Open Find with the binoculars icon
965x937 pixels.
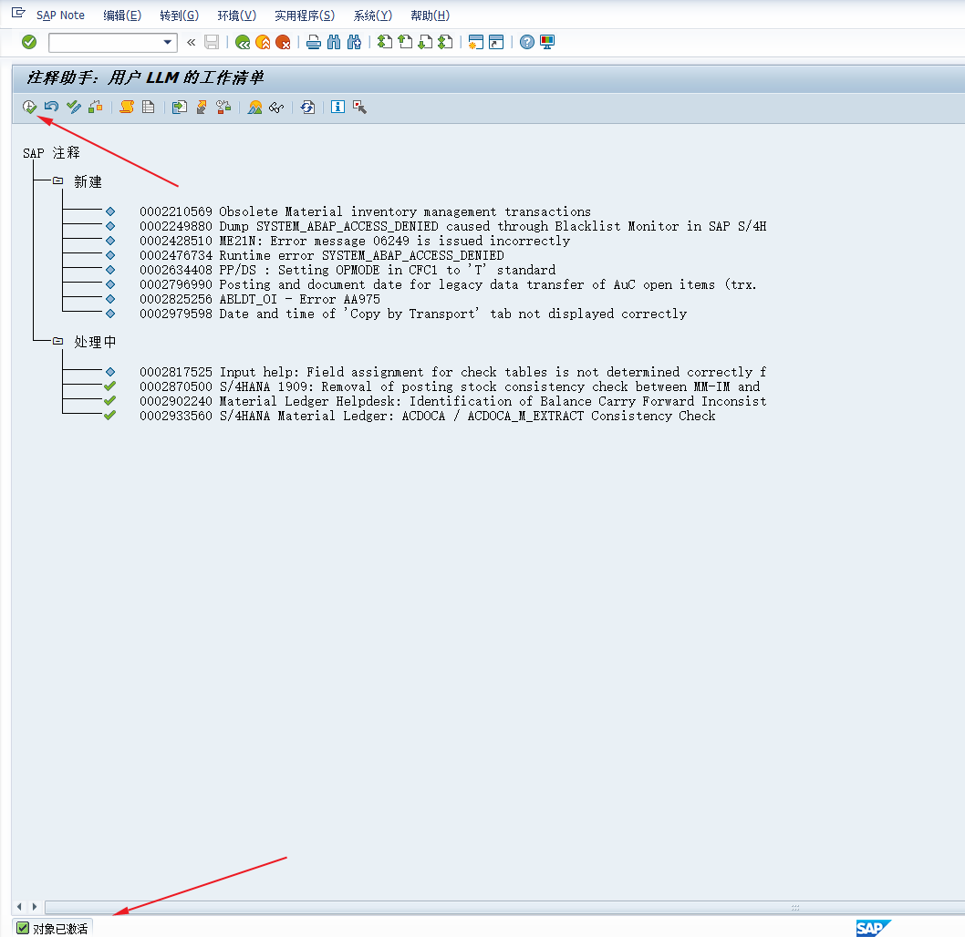(x=334, y=42)
